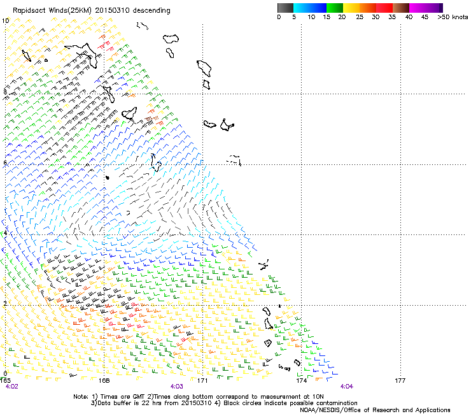Click the brown 35-40 knots legend segment

tap(401, 8)
